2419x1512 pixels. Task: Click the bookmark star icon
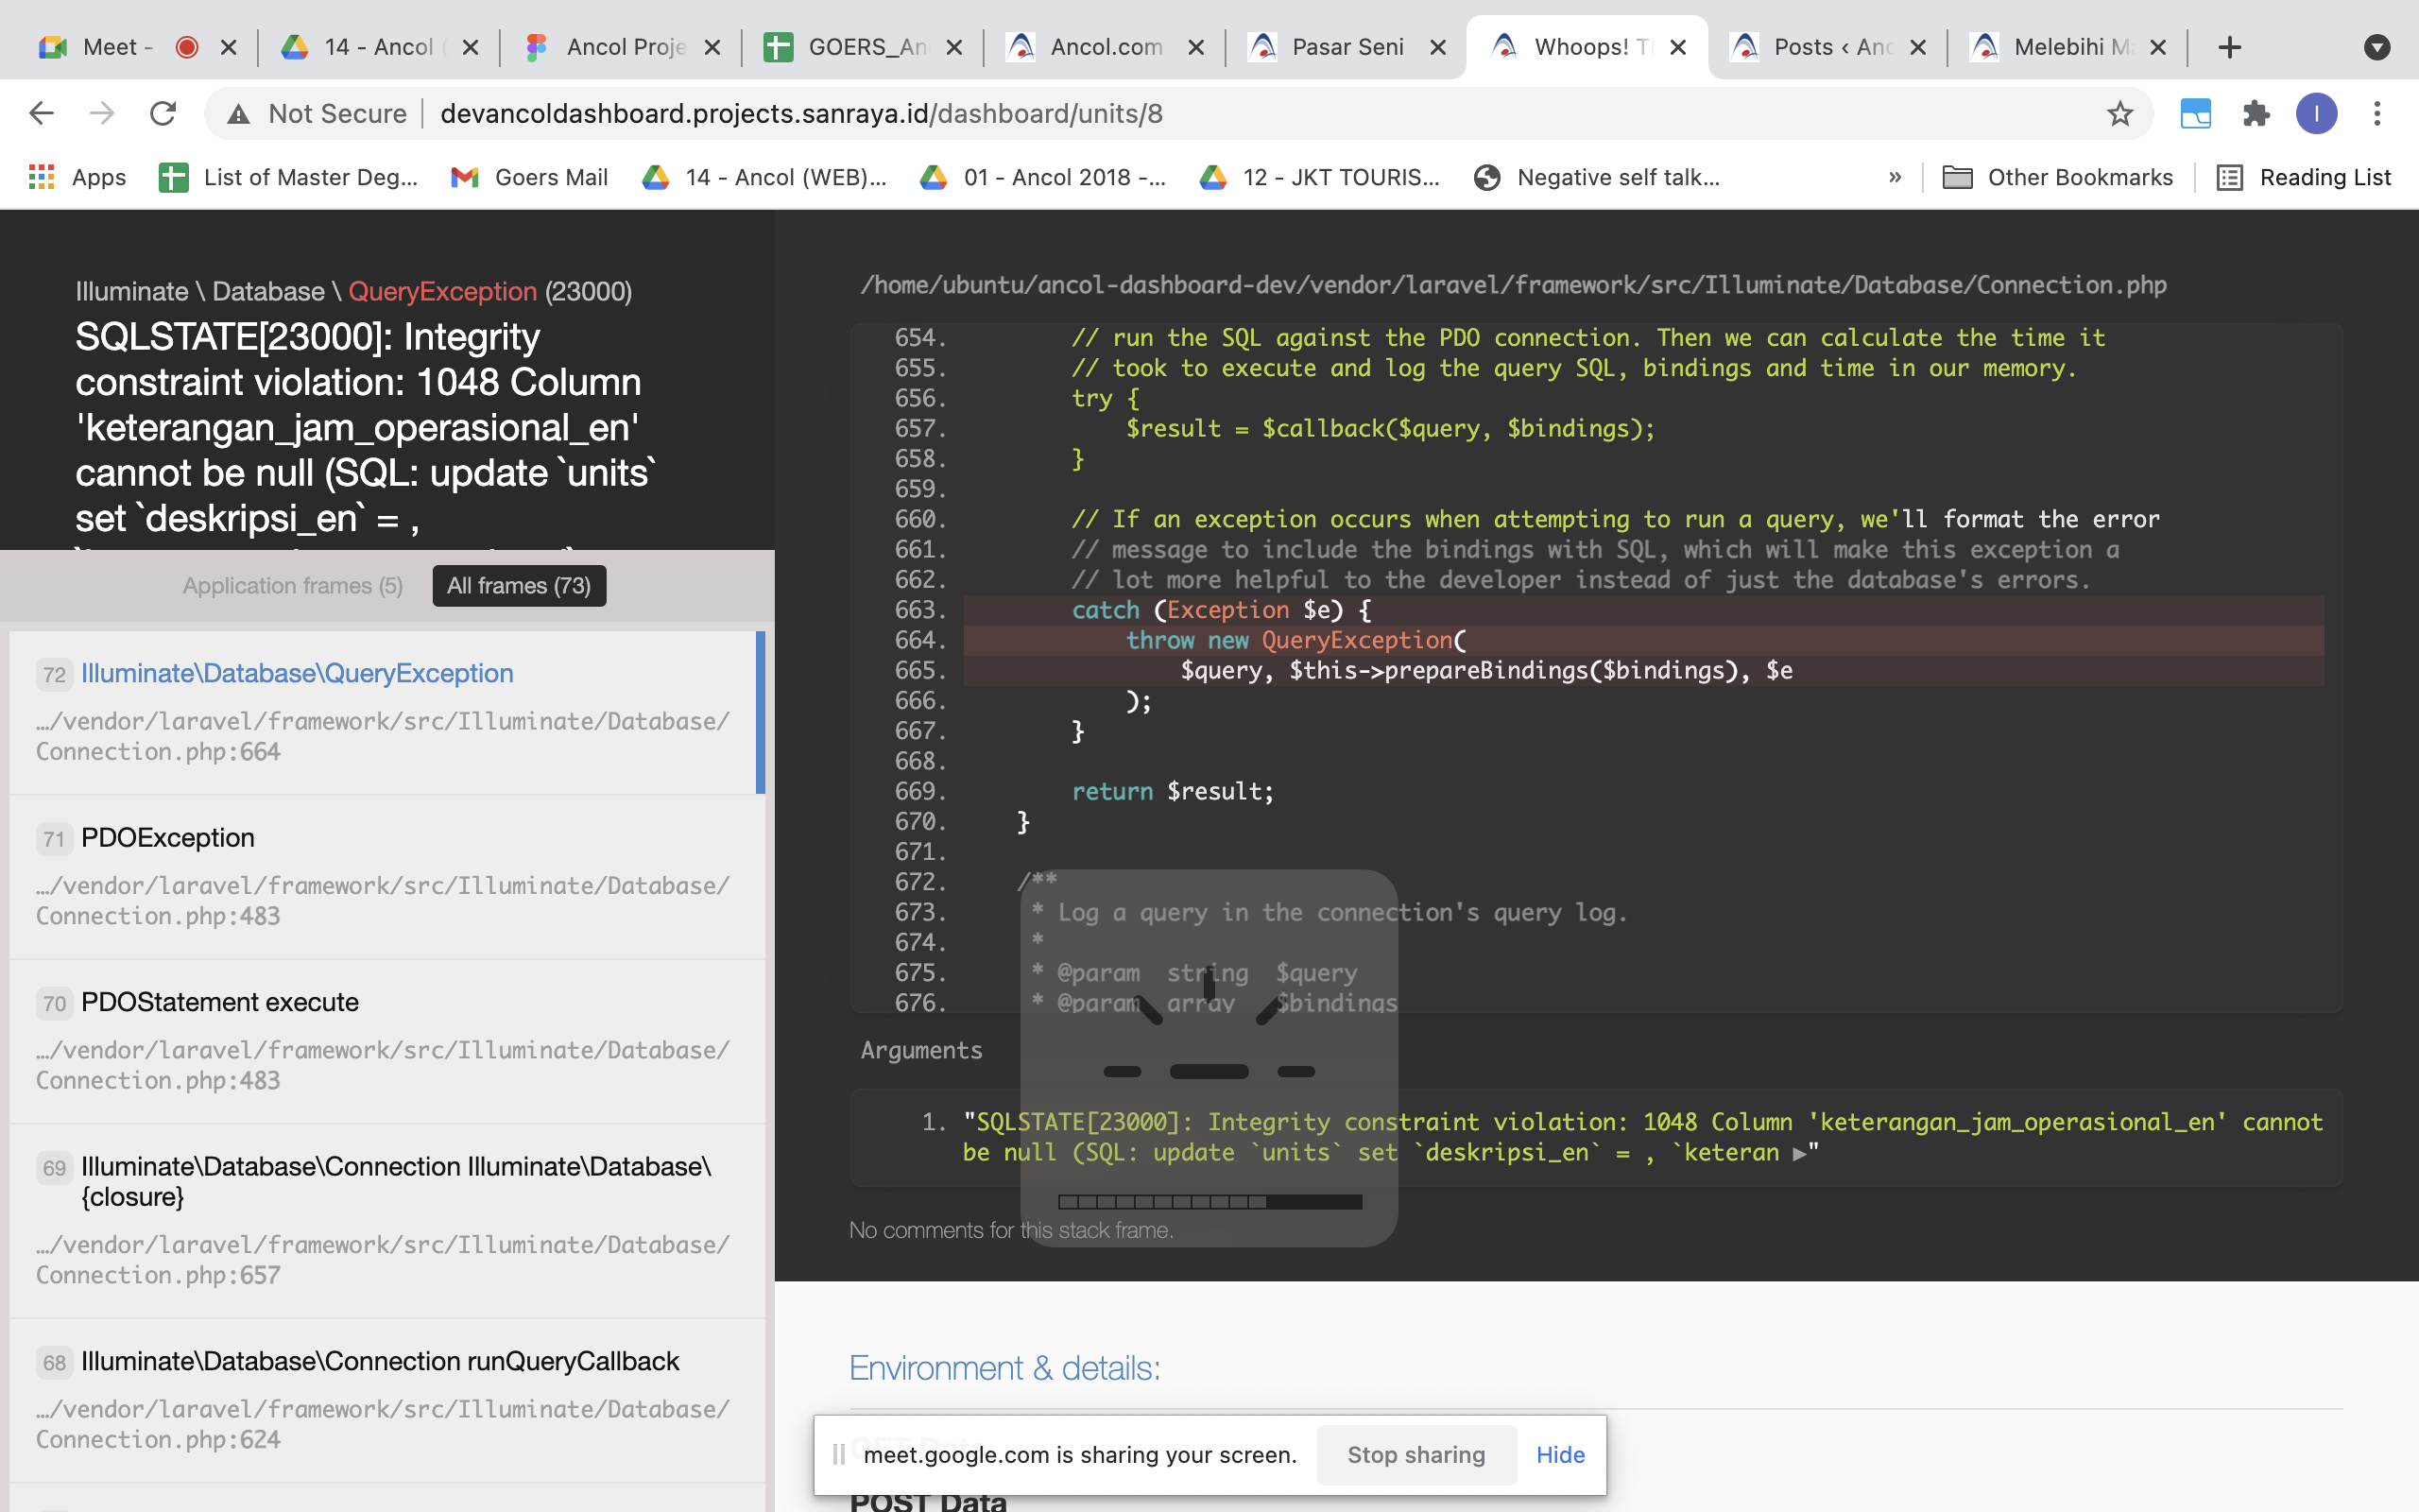pyautogui.click(x=2119, y=114)
